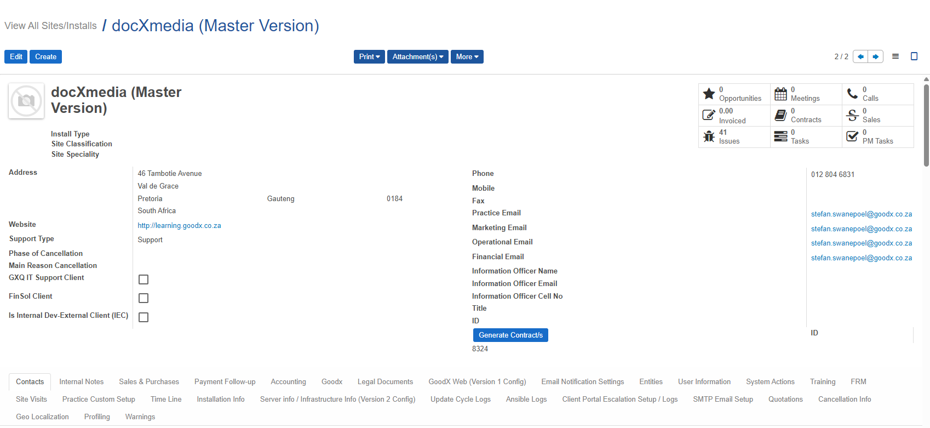The image size is (930, 428).
Task: Click the Edit button
Action: [16, 57]
